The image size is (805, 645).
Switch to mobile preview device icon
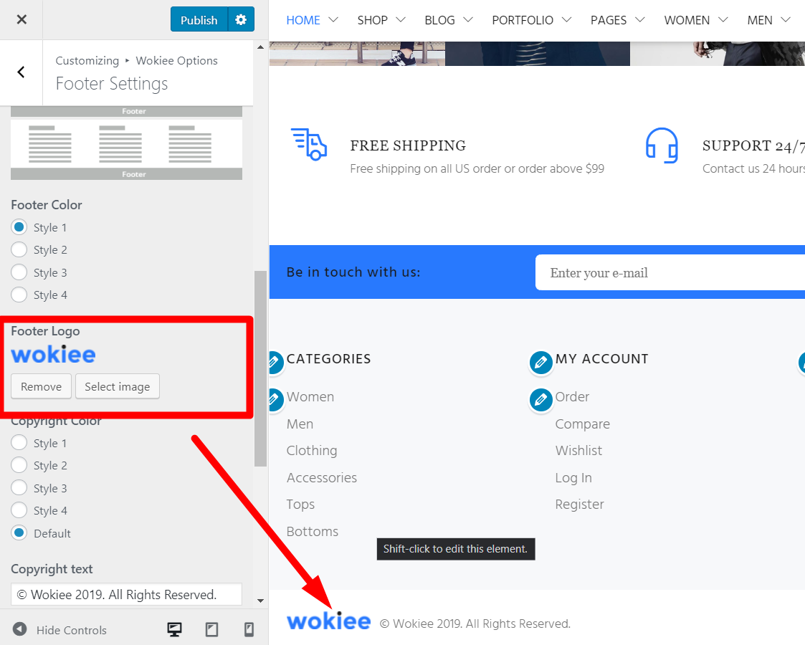pyautogui.click(x=249, y=629)
